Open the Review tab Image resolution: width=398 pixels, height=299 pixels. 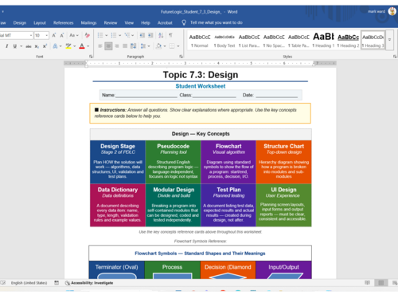click(111, 23)
